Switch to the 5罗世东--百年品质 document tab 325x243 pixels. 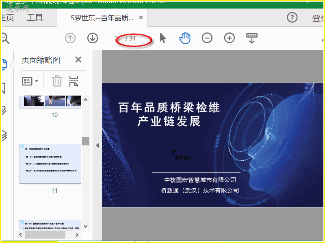coord(102,18)
